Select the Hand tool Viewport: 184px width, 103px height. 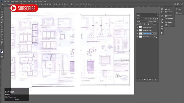click(x=2, y=42)
